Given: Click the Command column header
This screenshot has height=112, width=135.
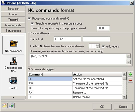Looking at the screenshot, I should tap(50, 74).
